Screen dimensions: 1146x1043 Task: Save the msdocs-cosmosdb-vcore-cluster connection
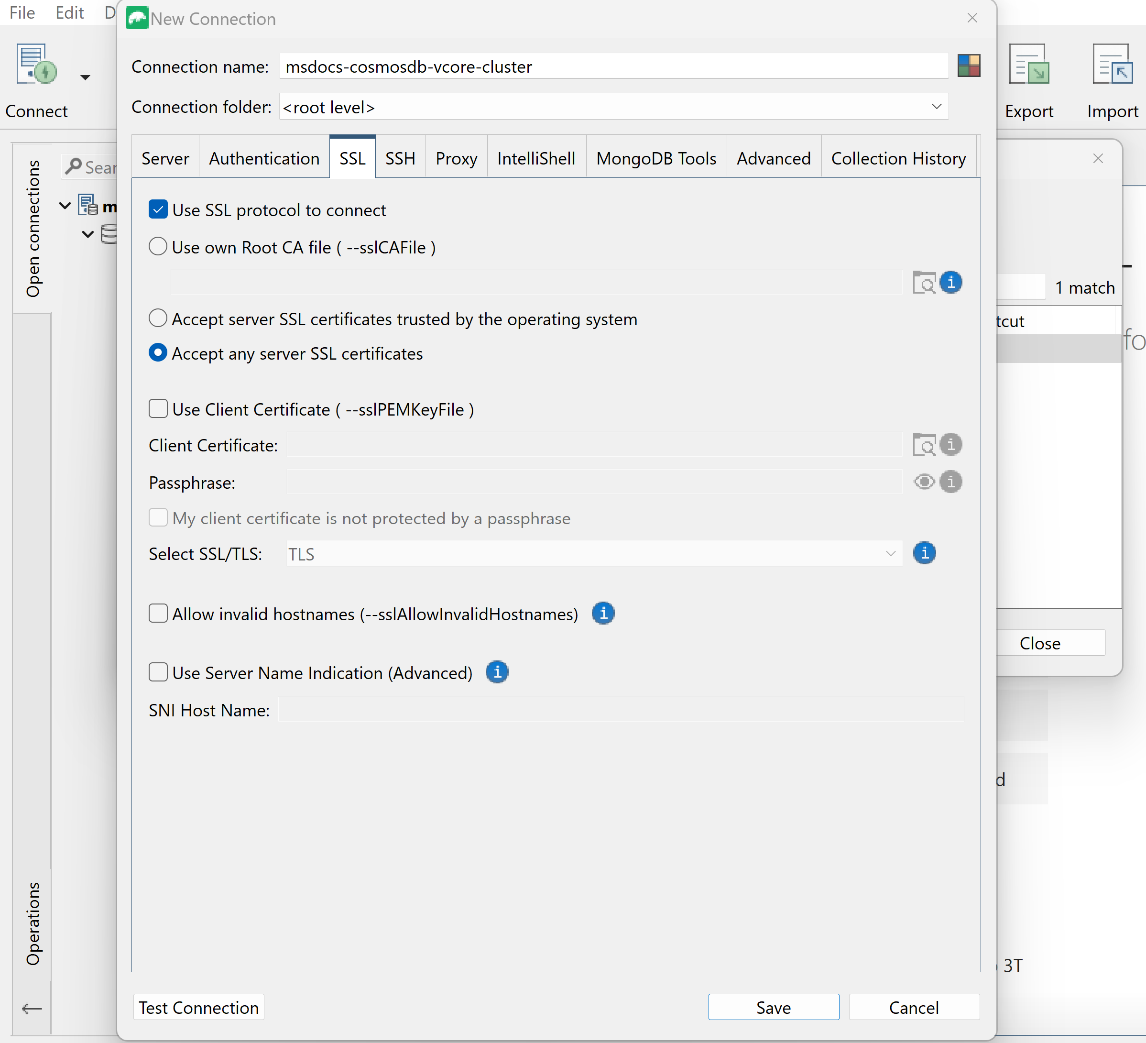(773, 1007)
